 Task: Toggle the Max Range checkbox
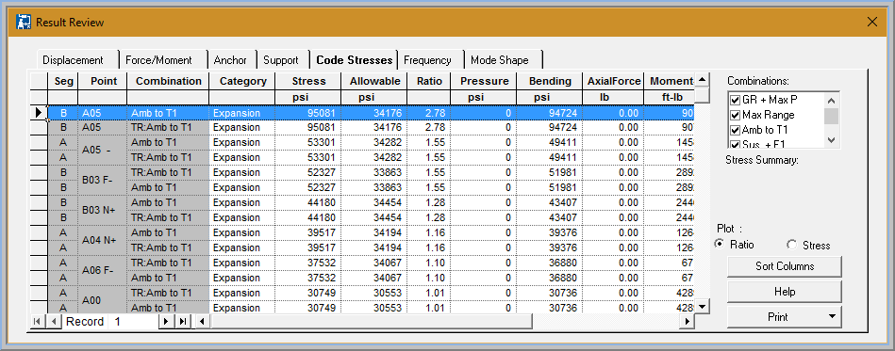(x=736, y=115)
